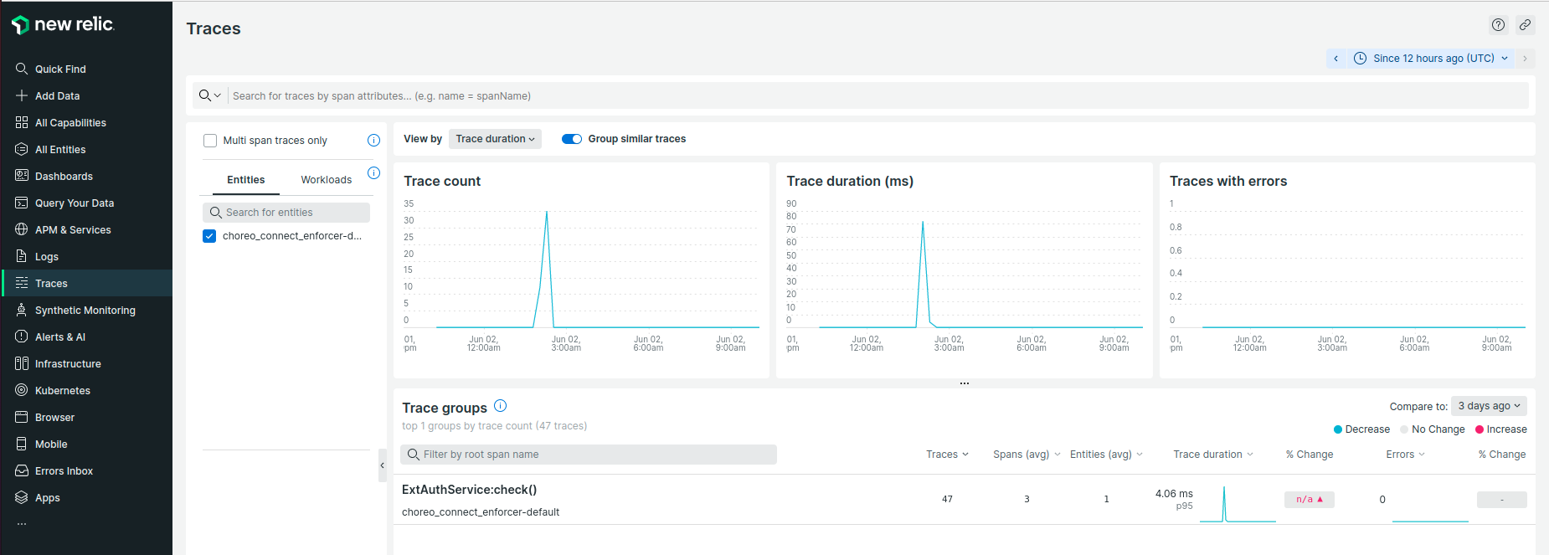Click info icon next to Multi span traces
The height and width of the screenshot is (555, 1549).
pyautogui.click(x=373, y=141)
